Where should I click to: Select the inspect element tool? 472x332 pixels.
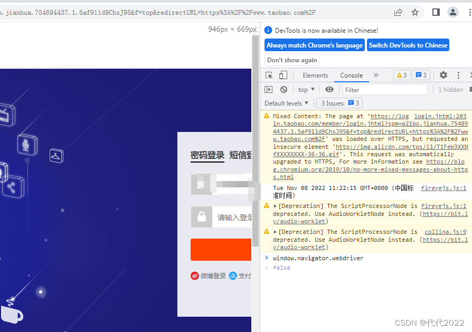tap(269, 75)
